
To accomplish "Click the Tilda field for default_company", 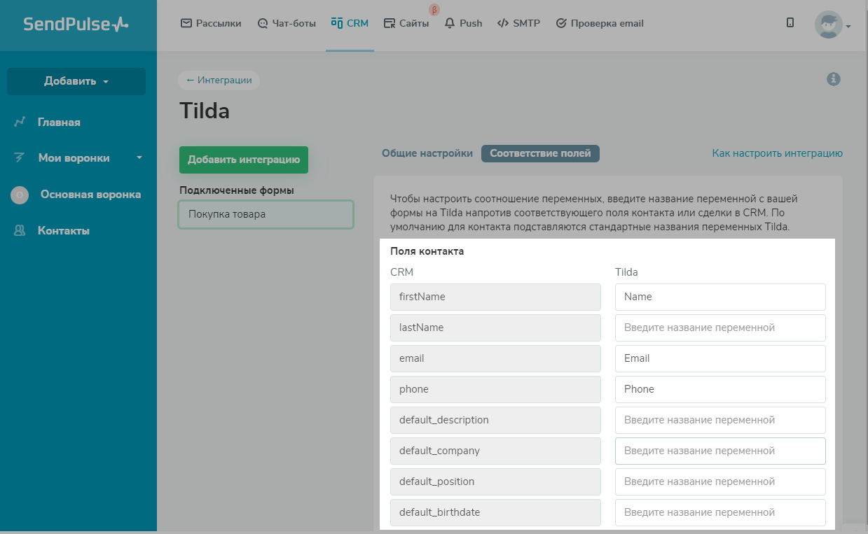I will 720,451.
